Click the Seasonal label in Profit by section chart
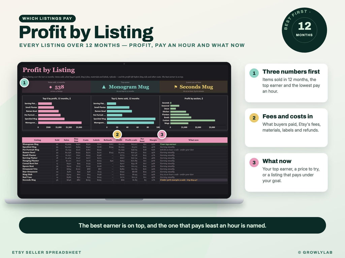345x258 pixels. 165,106
